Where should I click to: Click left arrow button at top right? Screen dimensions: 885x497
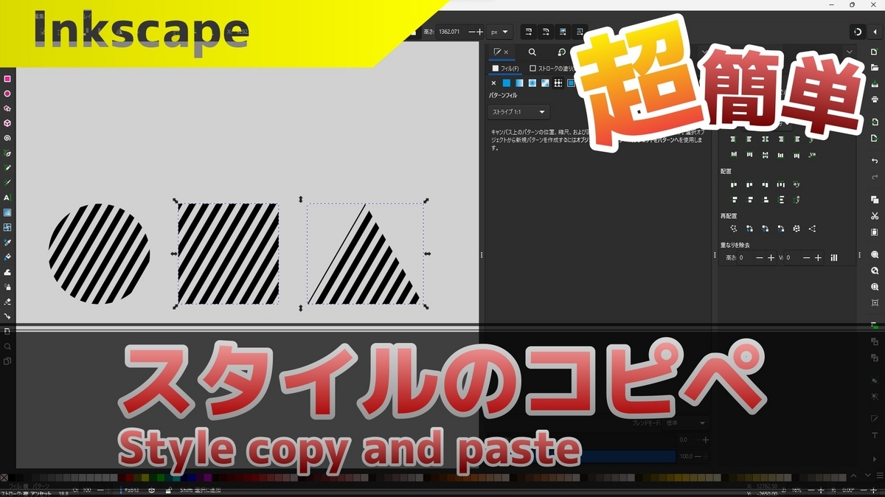[875, 32]
